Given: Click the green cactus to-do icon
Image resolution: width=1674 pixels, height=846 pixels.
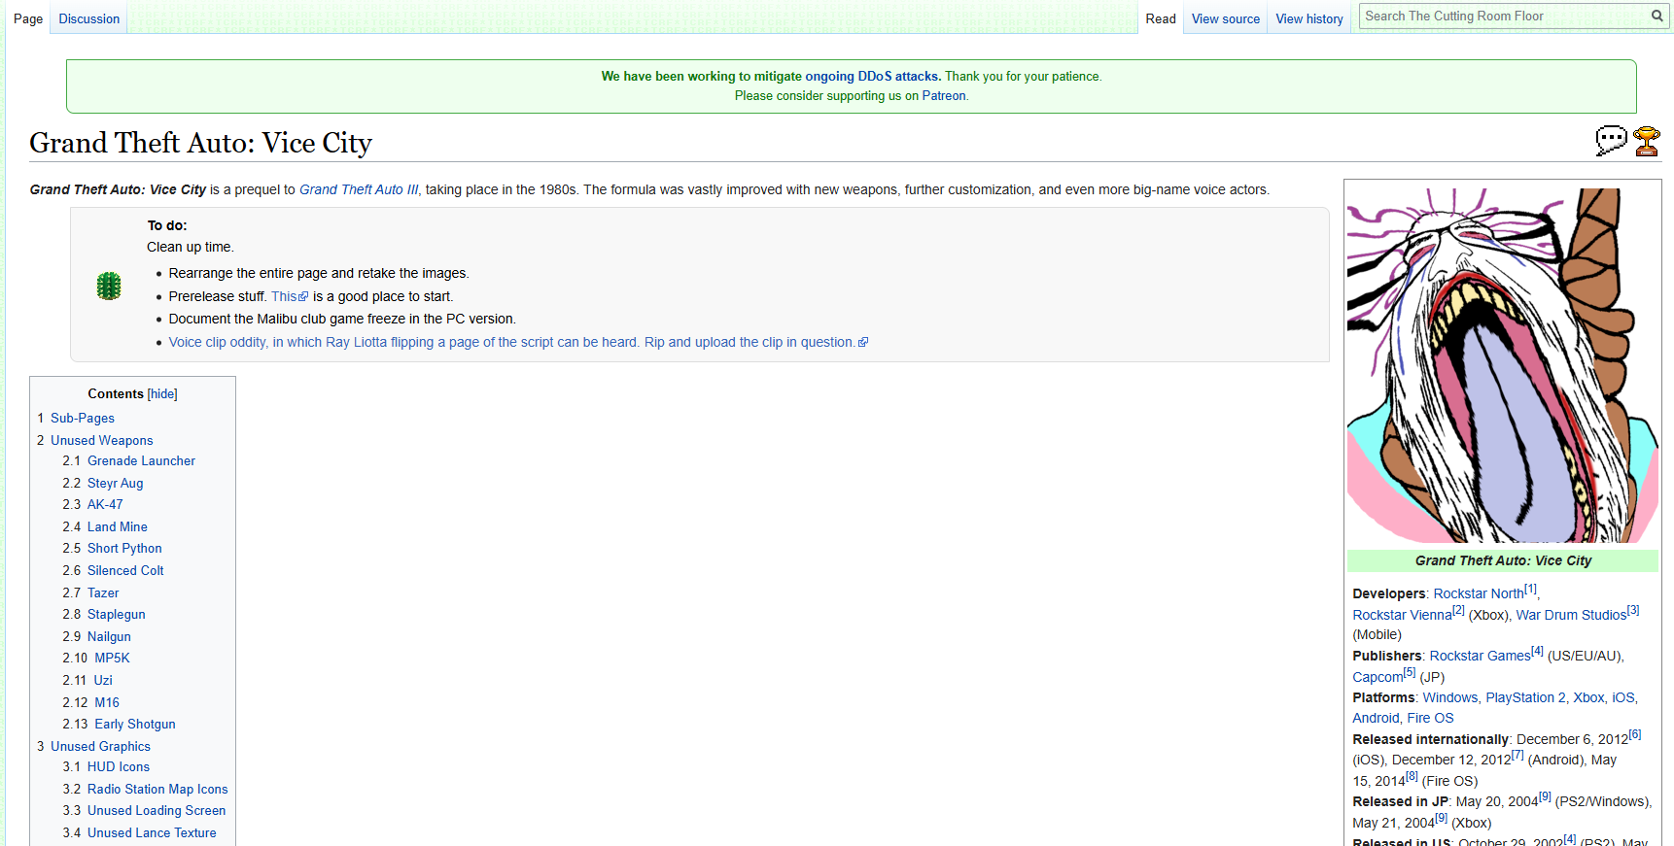Looking at the screenshot, I should (109, 286).
